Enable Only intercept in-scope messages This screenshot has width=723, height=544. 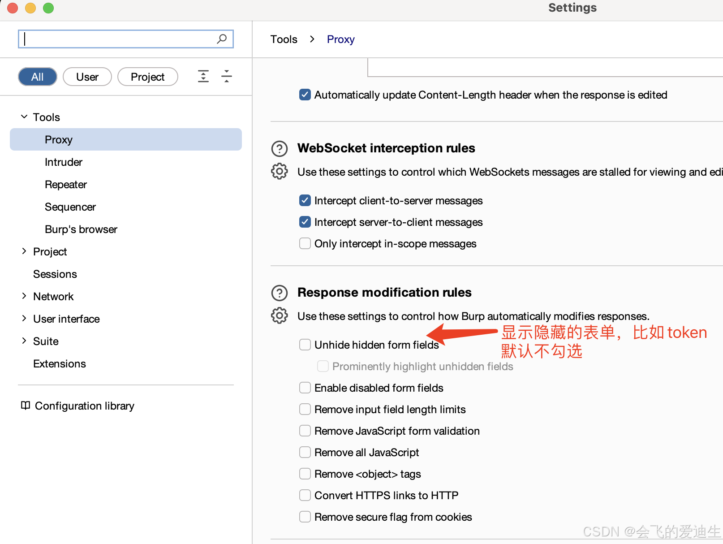pyautogui.click(x=305, y=243)
